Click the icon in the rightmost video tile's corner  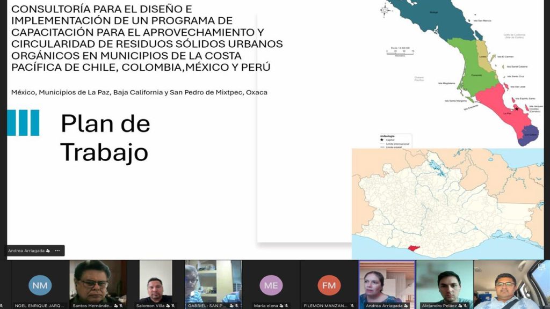[x=542, y=266]
